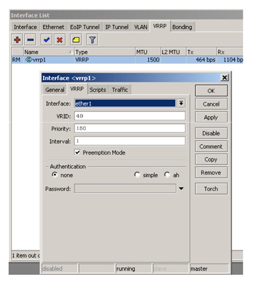This screenshot has height=287, width=253.
Task: Click the master status indicator
Action: [209, 269]
